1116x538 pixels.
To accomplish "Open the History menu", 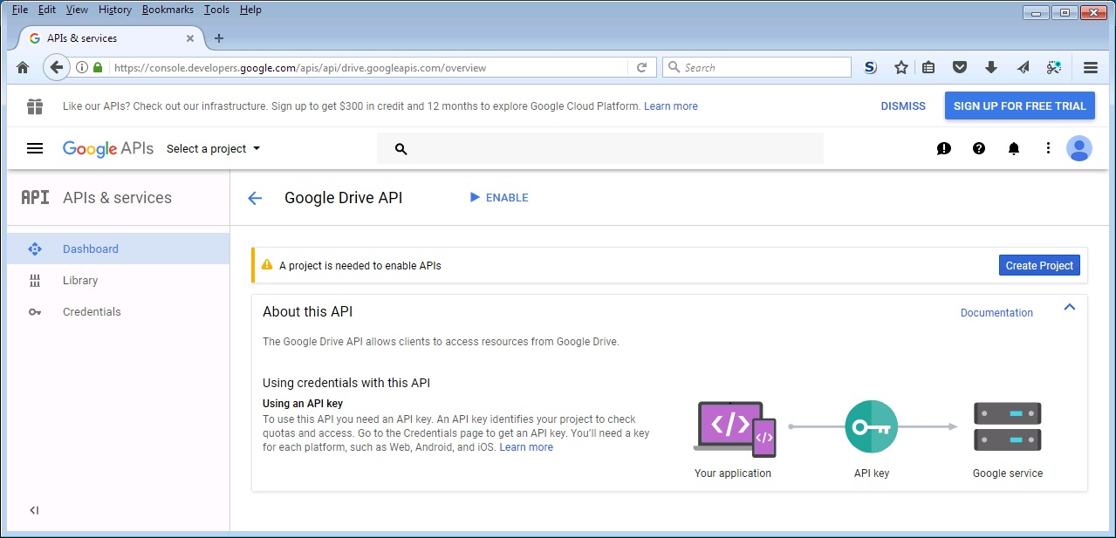I will tap(115, 10).
